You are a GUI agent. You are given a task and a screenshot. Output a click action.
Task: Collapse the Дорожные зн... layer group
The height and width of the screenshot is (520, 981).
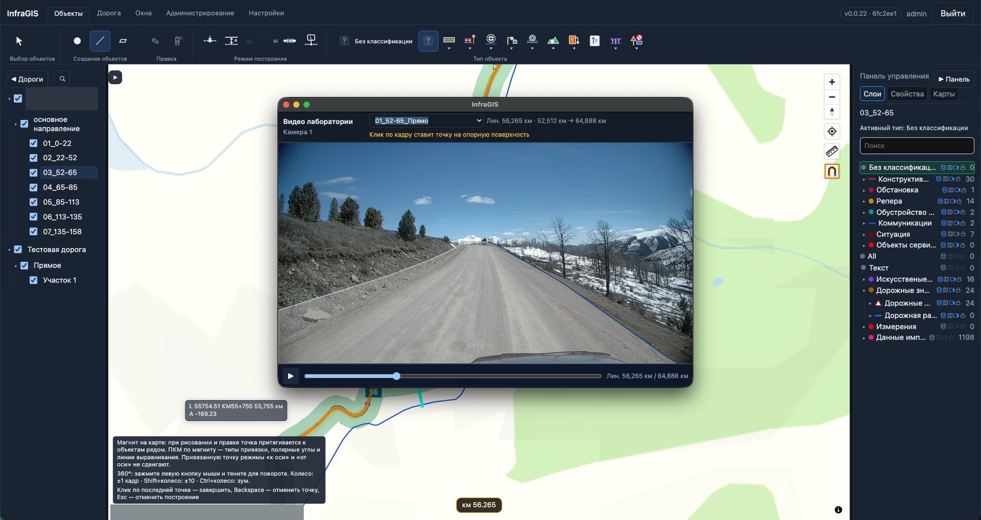click(x=864, y=291)
